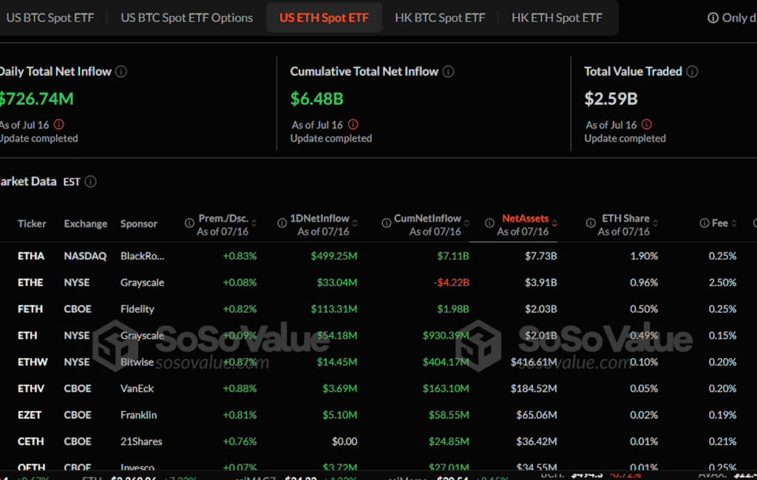Click the NASDAQ exchange cell

click(85, 256)
